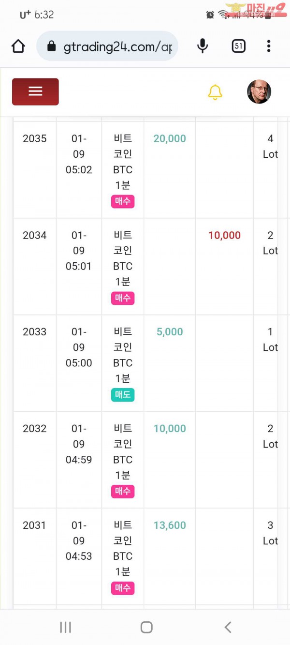Tap the microphone voice search icon
Image resolution: width=290 pixels, height=645 pixels.
[203, 46]
